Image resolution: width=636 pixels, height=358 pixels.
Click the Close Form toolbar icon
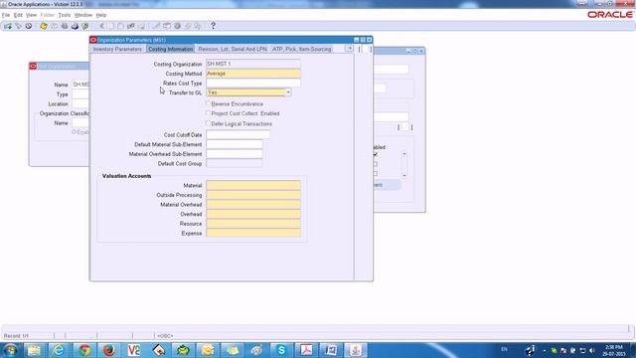click(84, 26)
